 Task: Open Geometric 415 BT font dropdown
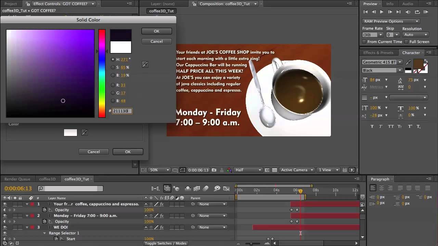pos(382,62)
